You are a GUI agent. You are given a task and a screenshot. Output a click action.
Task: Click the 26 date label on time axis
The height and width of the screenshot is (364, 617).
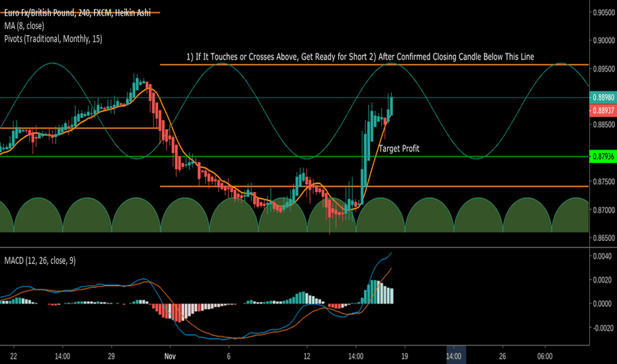(x=502, y=357)
